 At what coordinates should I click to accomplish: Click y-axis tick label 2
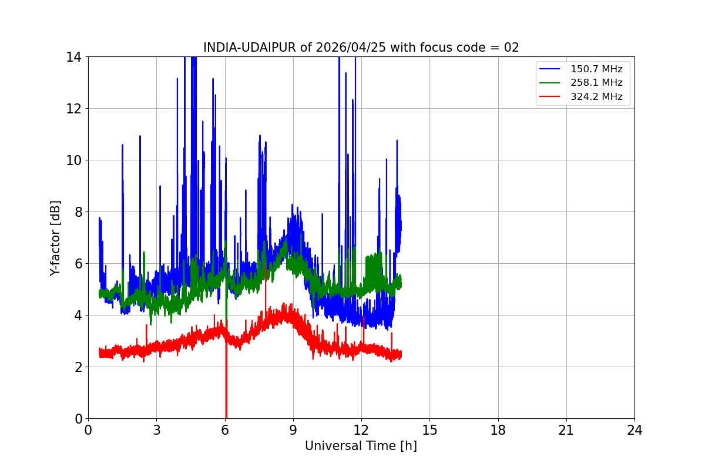click(x=78, y=367)
